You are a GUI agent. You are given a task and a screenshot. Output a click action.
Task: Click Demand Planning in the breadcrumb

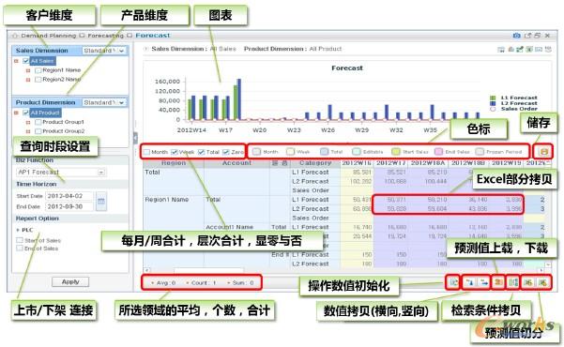point(49,36)
